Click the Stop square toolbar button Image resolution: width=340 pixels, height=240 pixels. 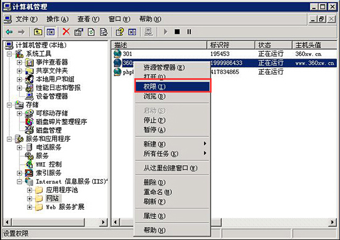tap(177, 32)
